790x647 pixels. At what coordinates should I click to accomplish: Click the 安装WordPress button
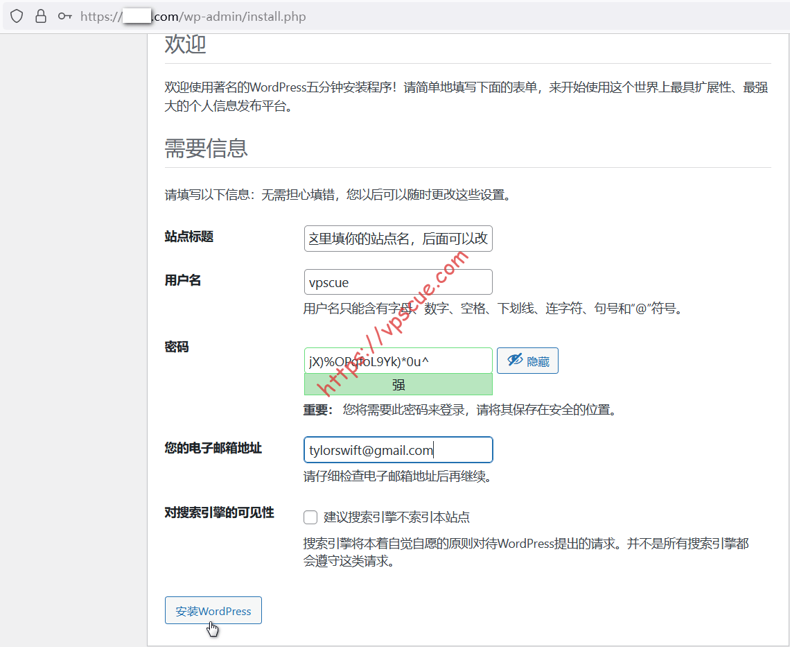click(213, 611)
